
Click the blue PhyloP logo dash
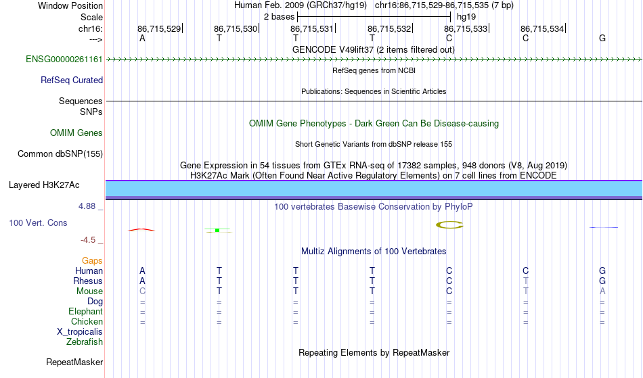(x=604, y=227)
